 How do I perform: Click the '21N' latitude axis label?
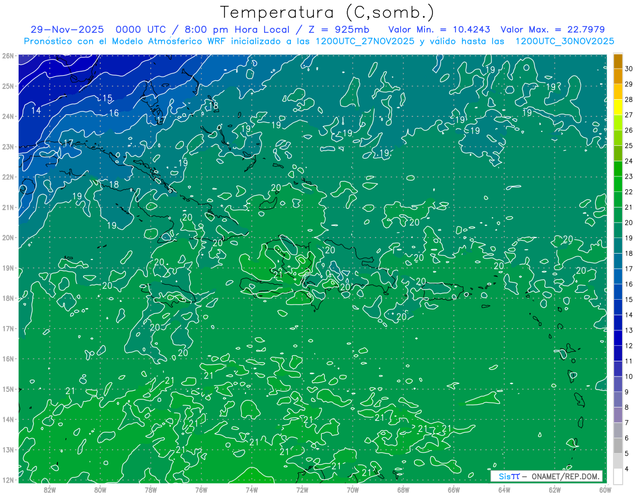point(8,207)
